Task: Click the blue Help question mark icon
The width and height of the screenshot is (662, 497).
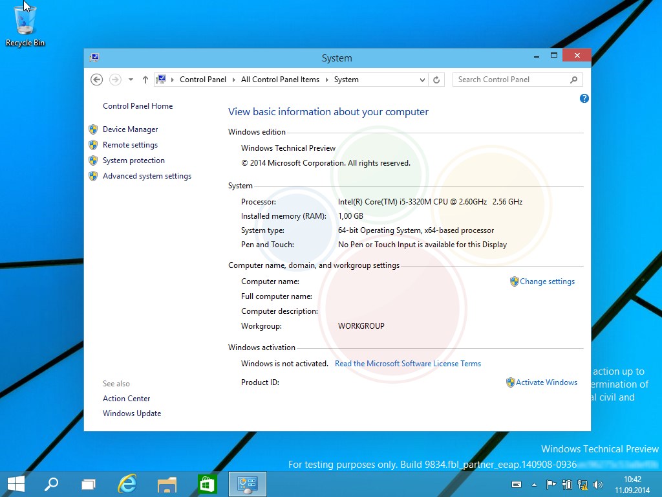Action: click(x=584, y=98)
